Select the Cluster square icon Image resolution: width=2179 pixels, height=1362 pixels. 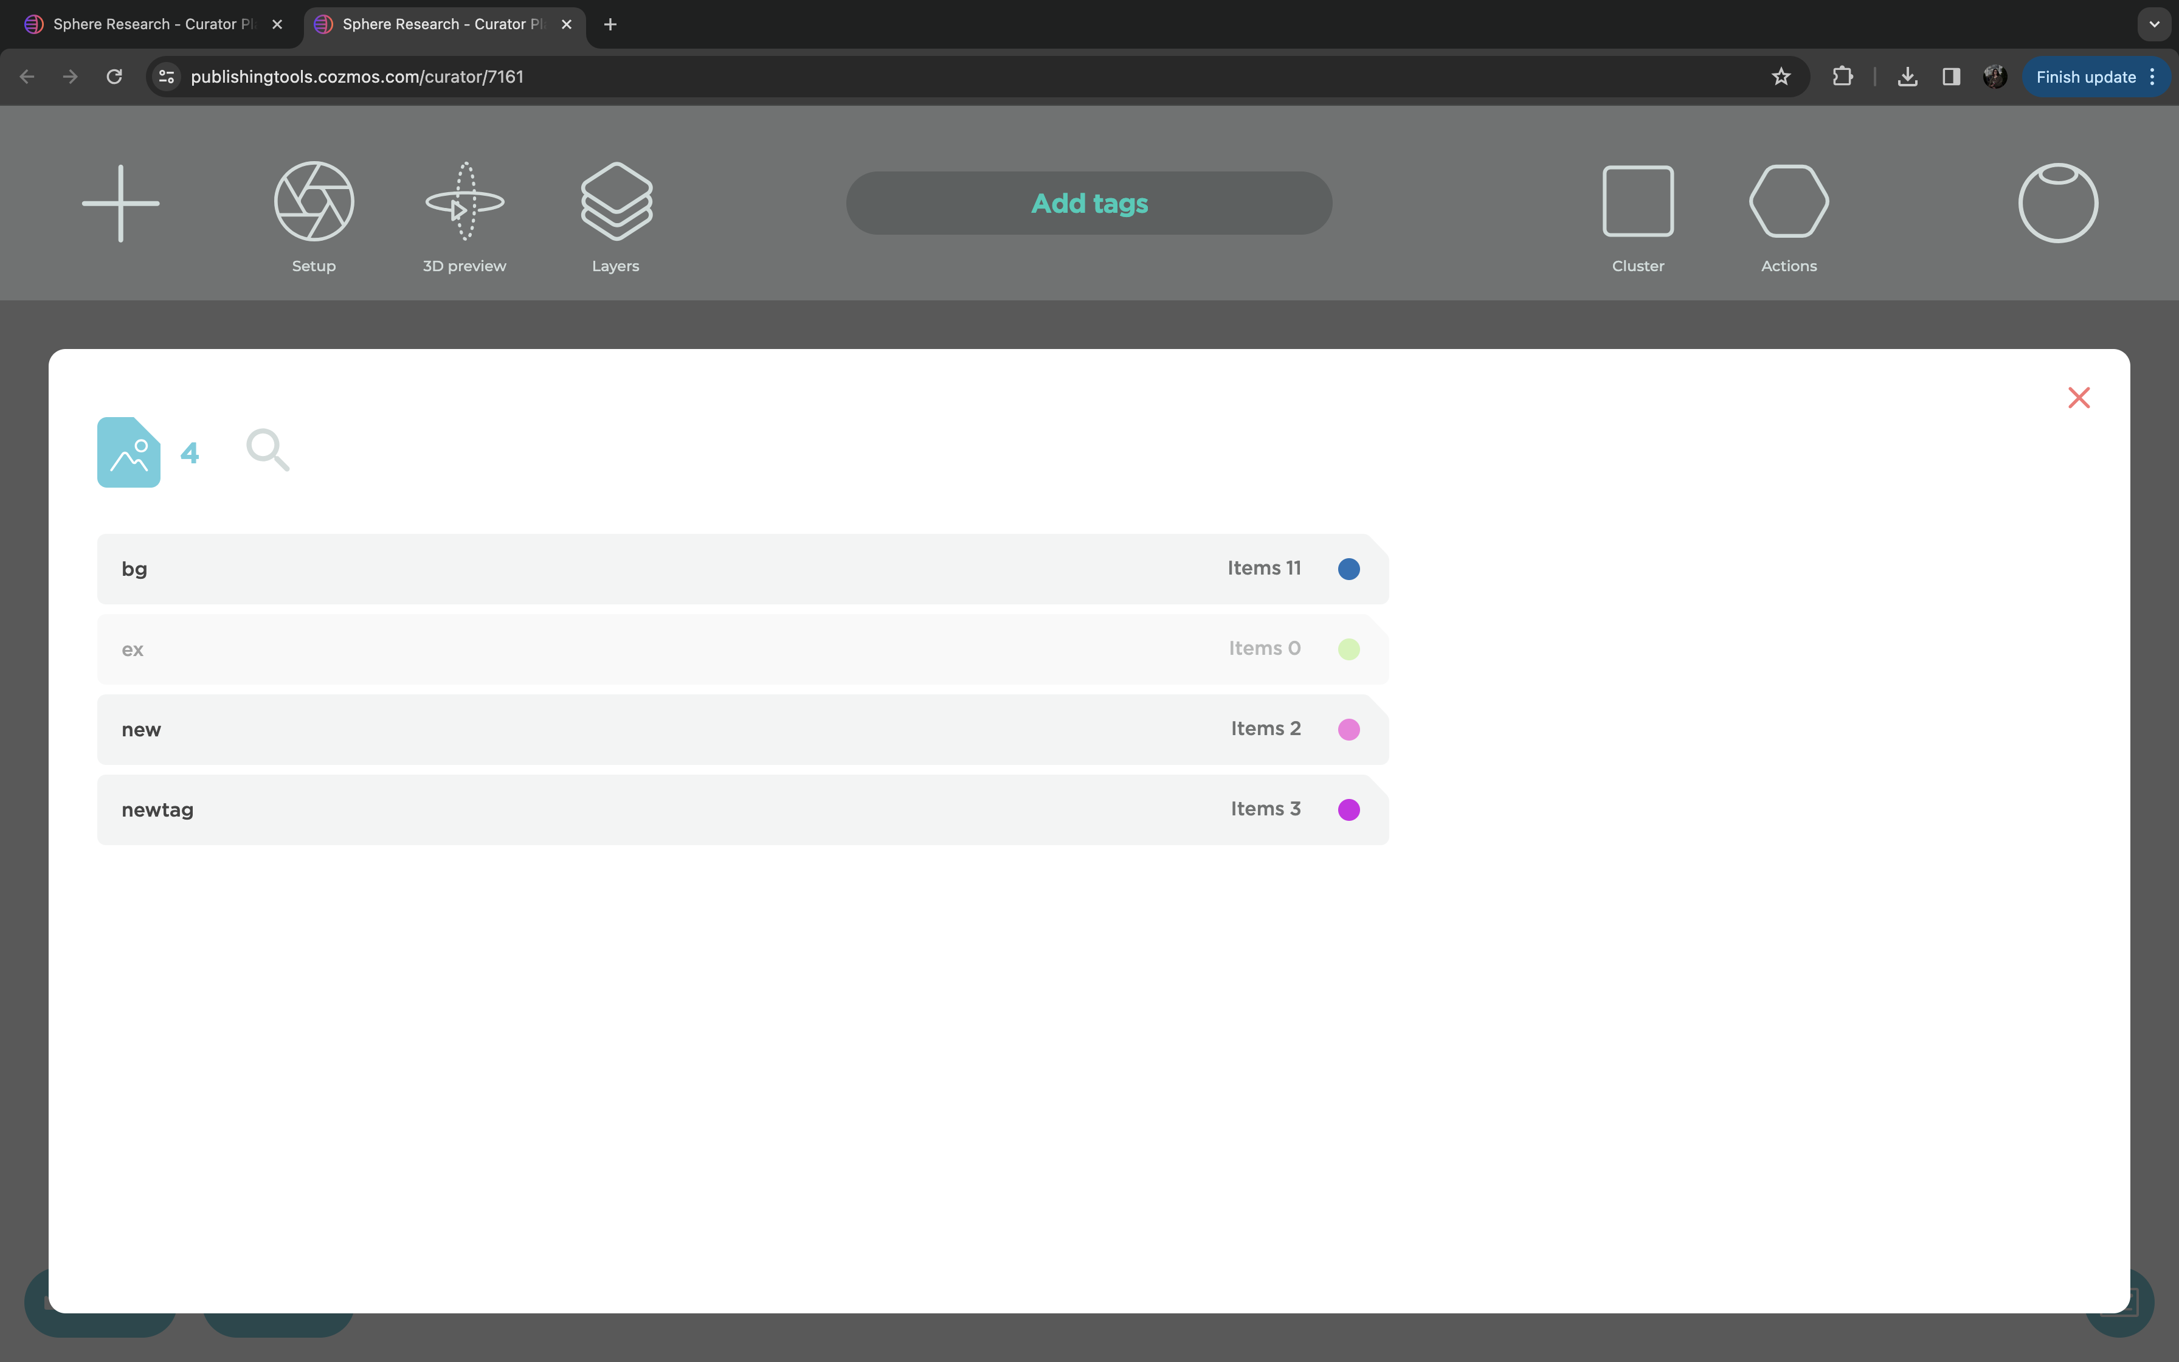point(1638,202)
